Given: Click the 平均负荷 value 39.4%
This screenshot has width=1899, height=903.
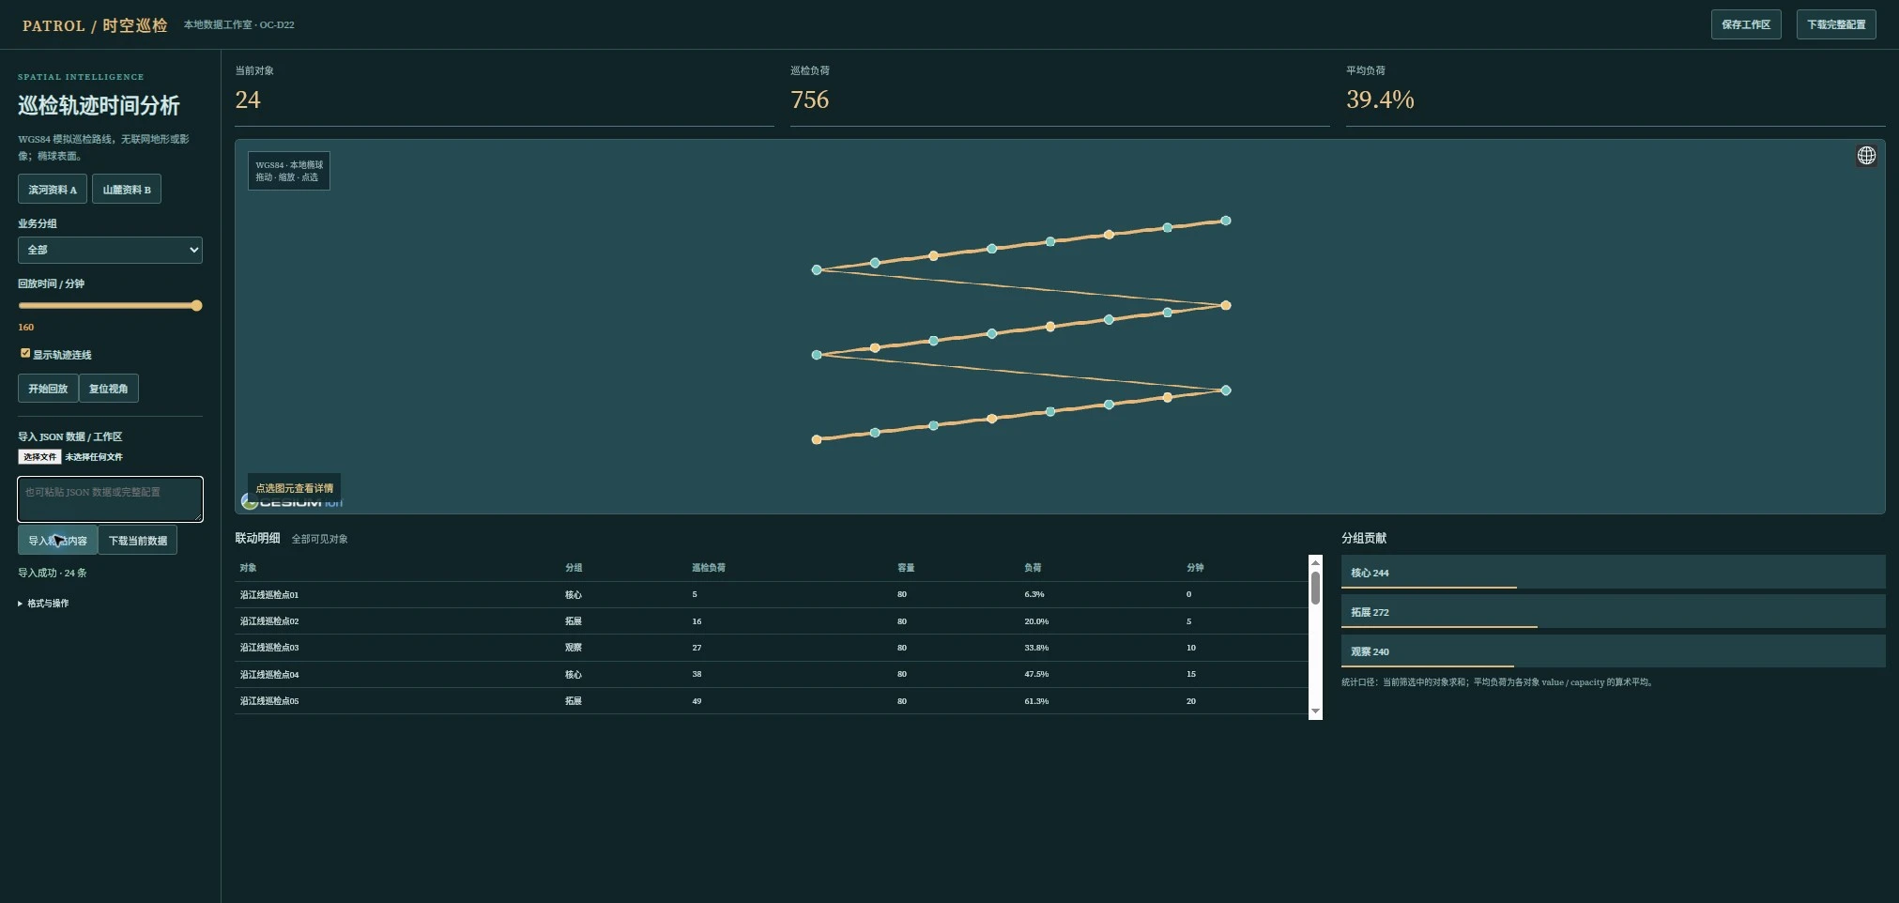Looking at the screenshot, I should (x=1380, y=99).
